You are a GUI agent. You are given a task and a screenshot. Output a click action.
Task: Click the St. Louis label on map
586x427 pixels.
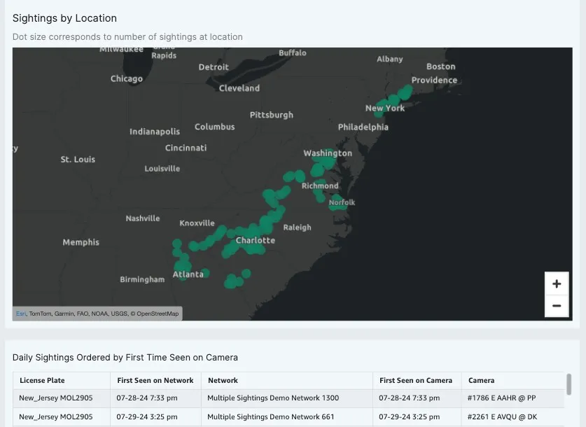(78, 160)
